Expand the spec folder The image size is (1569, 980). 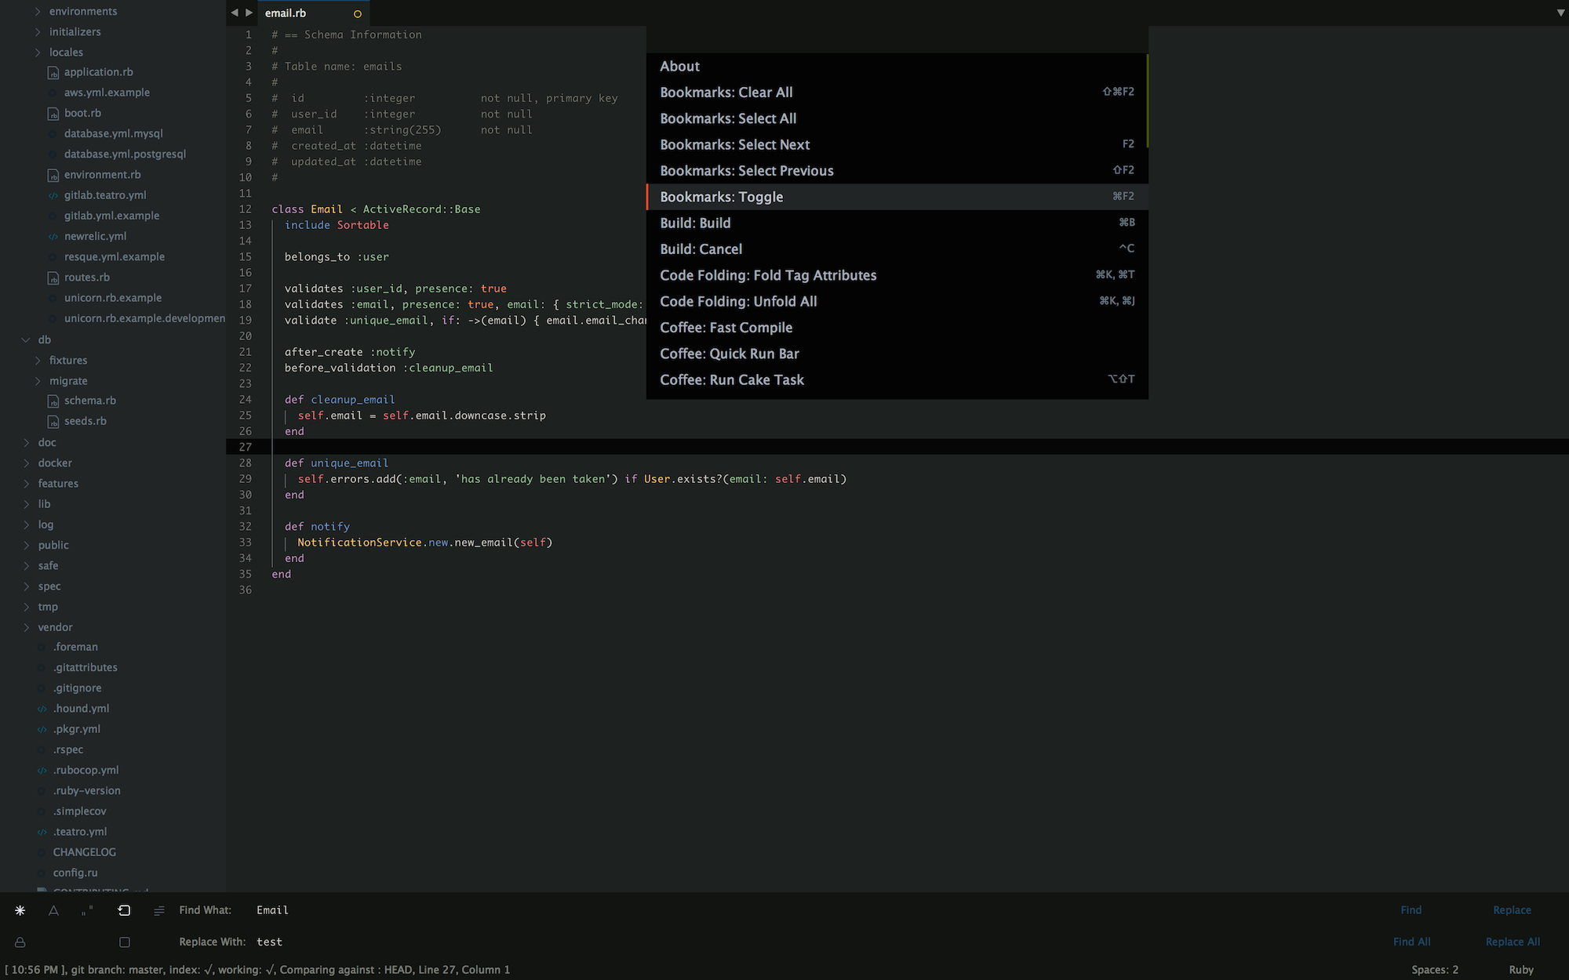(26, 586)
